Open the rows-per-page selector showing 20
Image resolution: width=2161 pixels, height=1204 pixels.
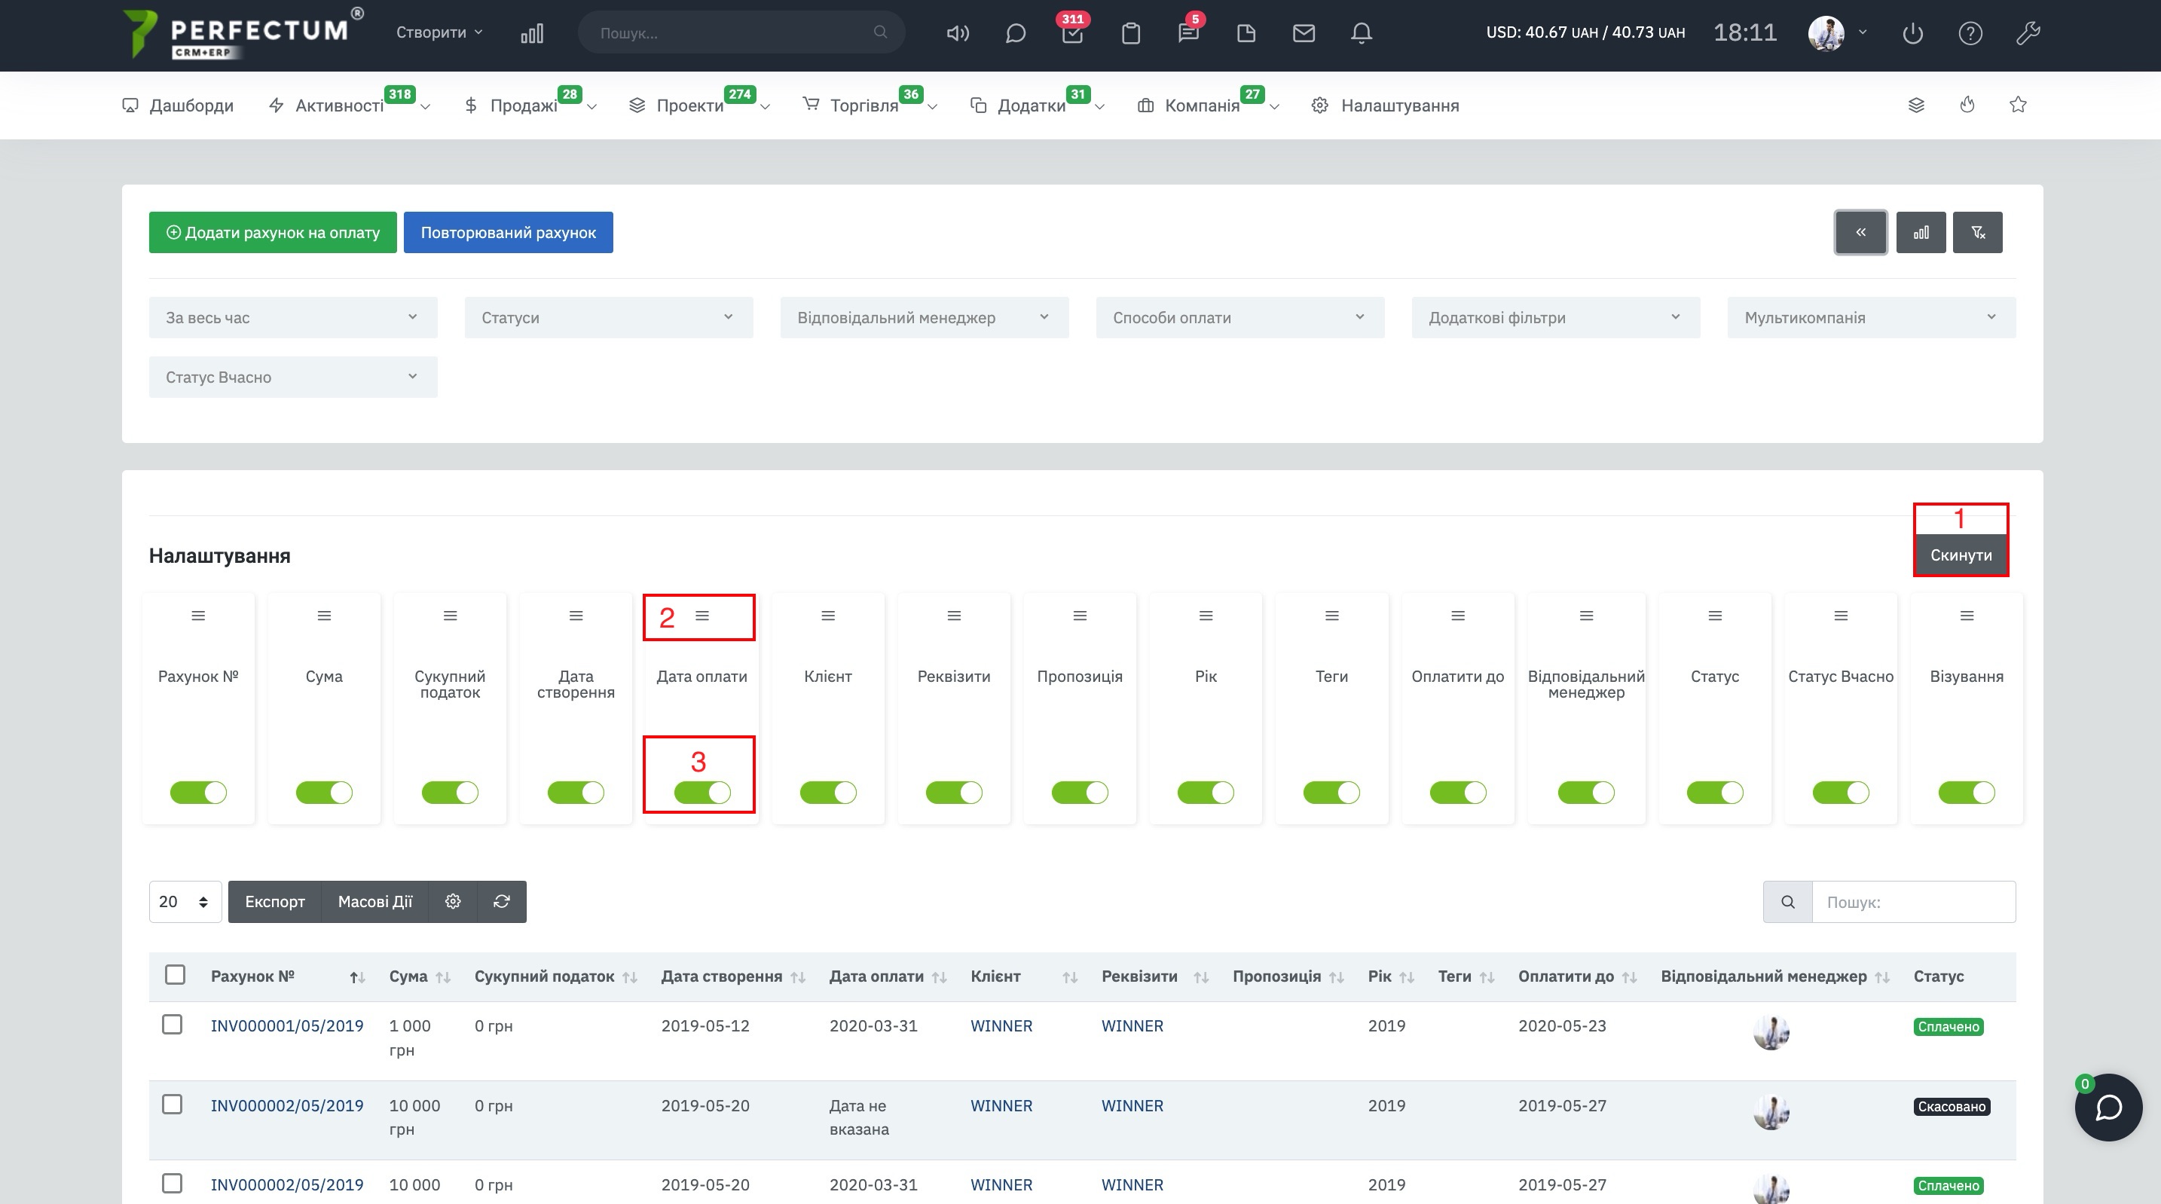[185, 901]
